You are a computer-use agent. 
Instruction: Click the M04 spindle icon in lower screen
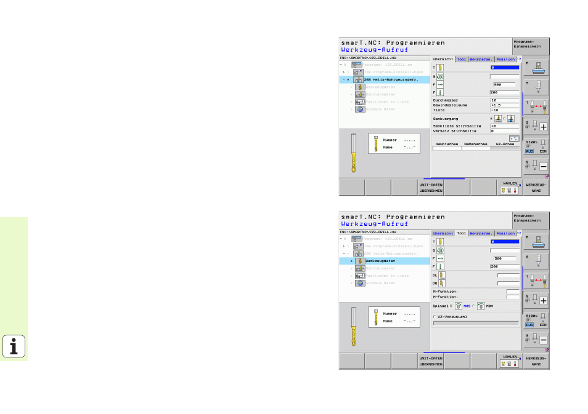[x=481, y=306]
